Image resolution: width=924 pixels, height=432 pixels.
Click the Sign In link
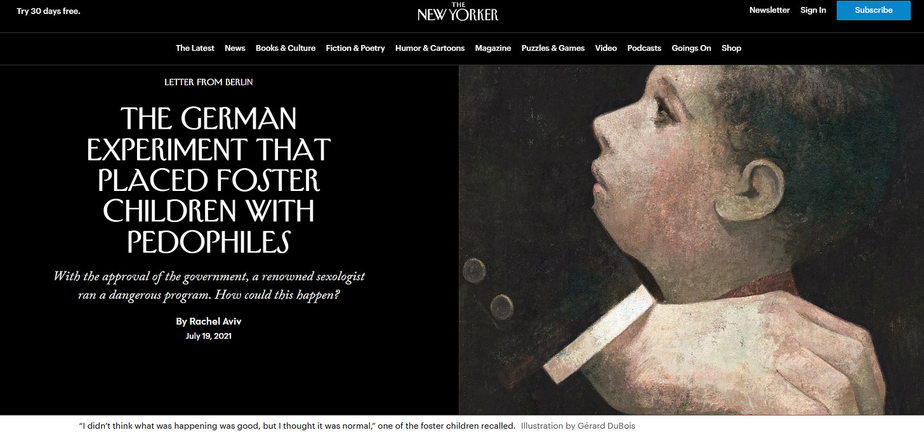click(813, 10)
